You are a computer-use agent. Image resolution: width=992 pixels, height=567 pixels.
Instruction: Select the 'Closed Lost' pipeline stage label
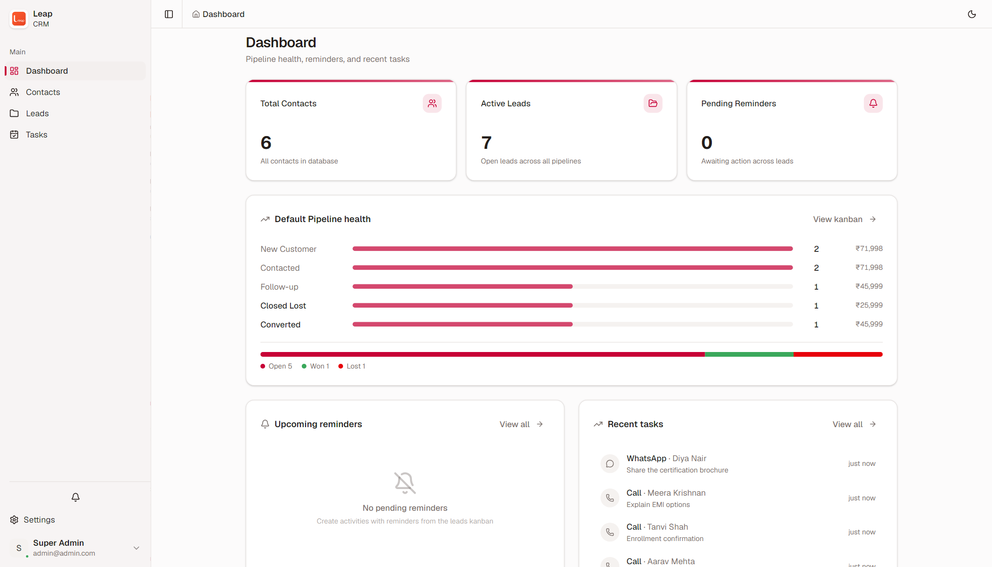[x=283, y=306]
